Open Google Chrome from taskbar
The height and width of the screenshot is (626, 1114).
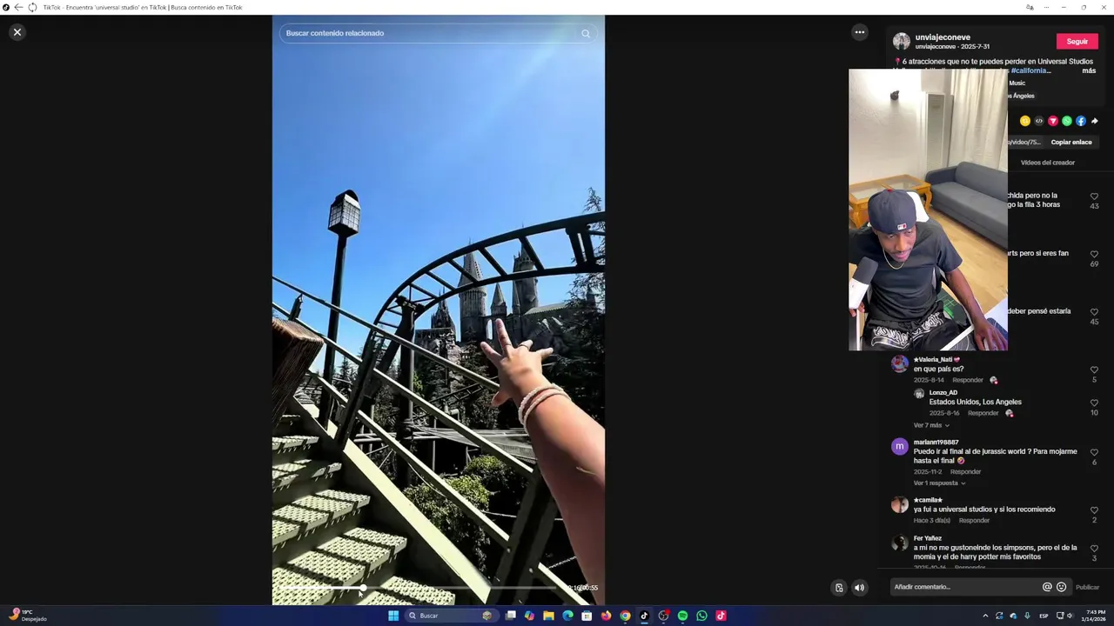pyautogui.click(x=625, y=616)
